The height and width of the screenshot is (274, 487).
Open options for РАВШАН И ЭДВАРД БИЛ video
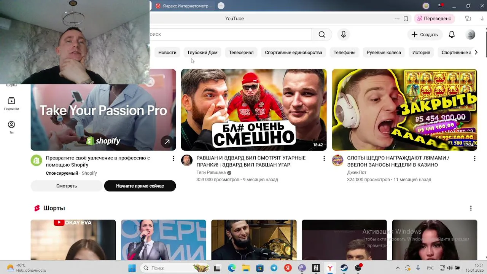pyautogui.click(x=324, y=158)
